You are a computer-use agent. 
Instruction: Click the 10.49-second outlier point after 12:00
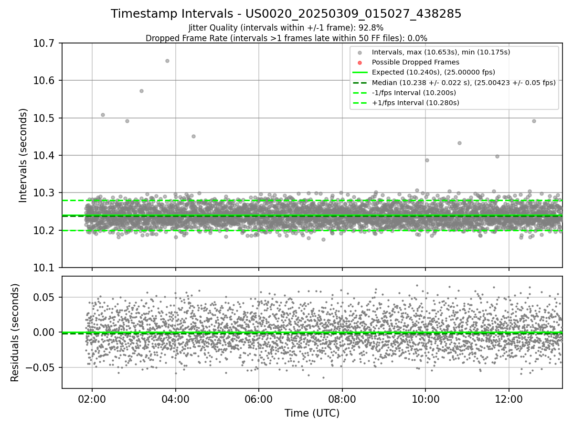534,121
